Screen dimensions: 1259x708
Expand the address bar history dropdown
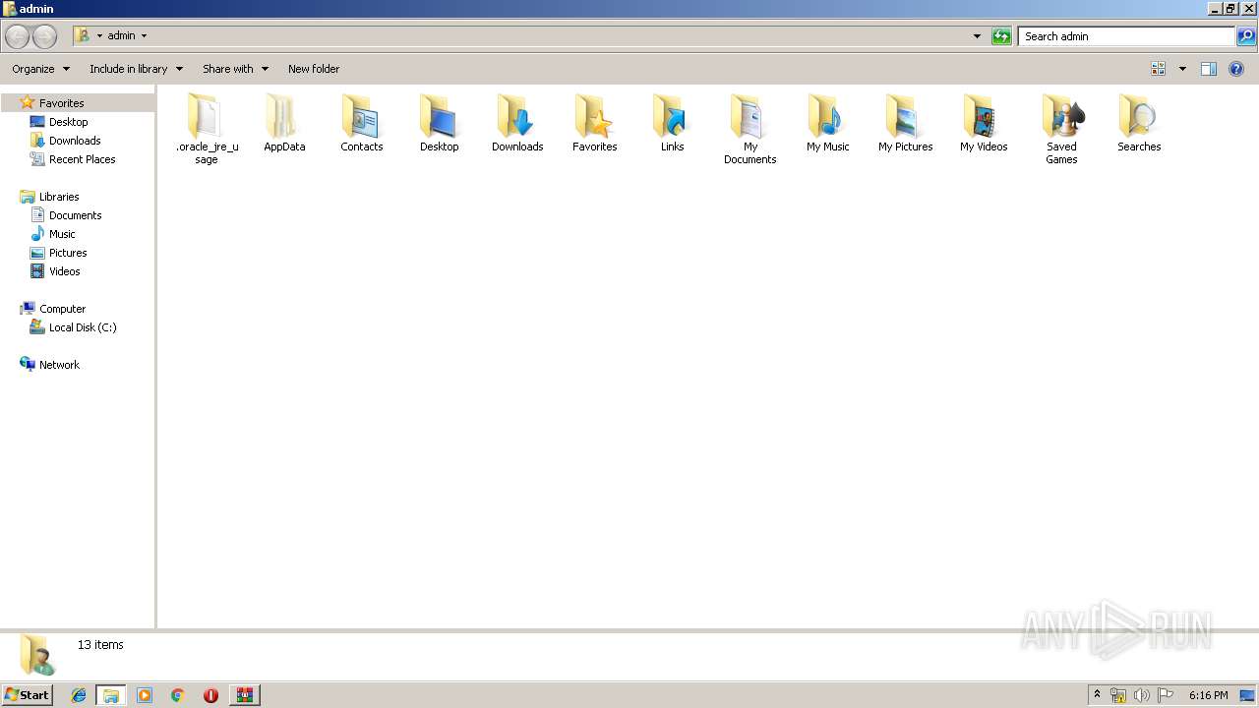click(x=977, y=36)
